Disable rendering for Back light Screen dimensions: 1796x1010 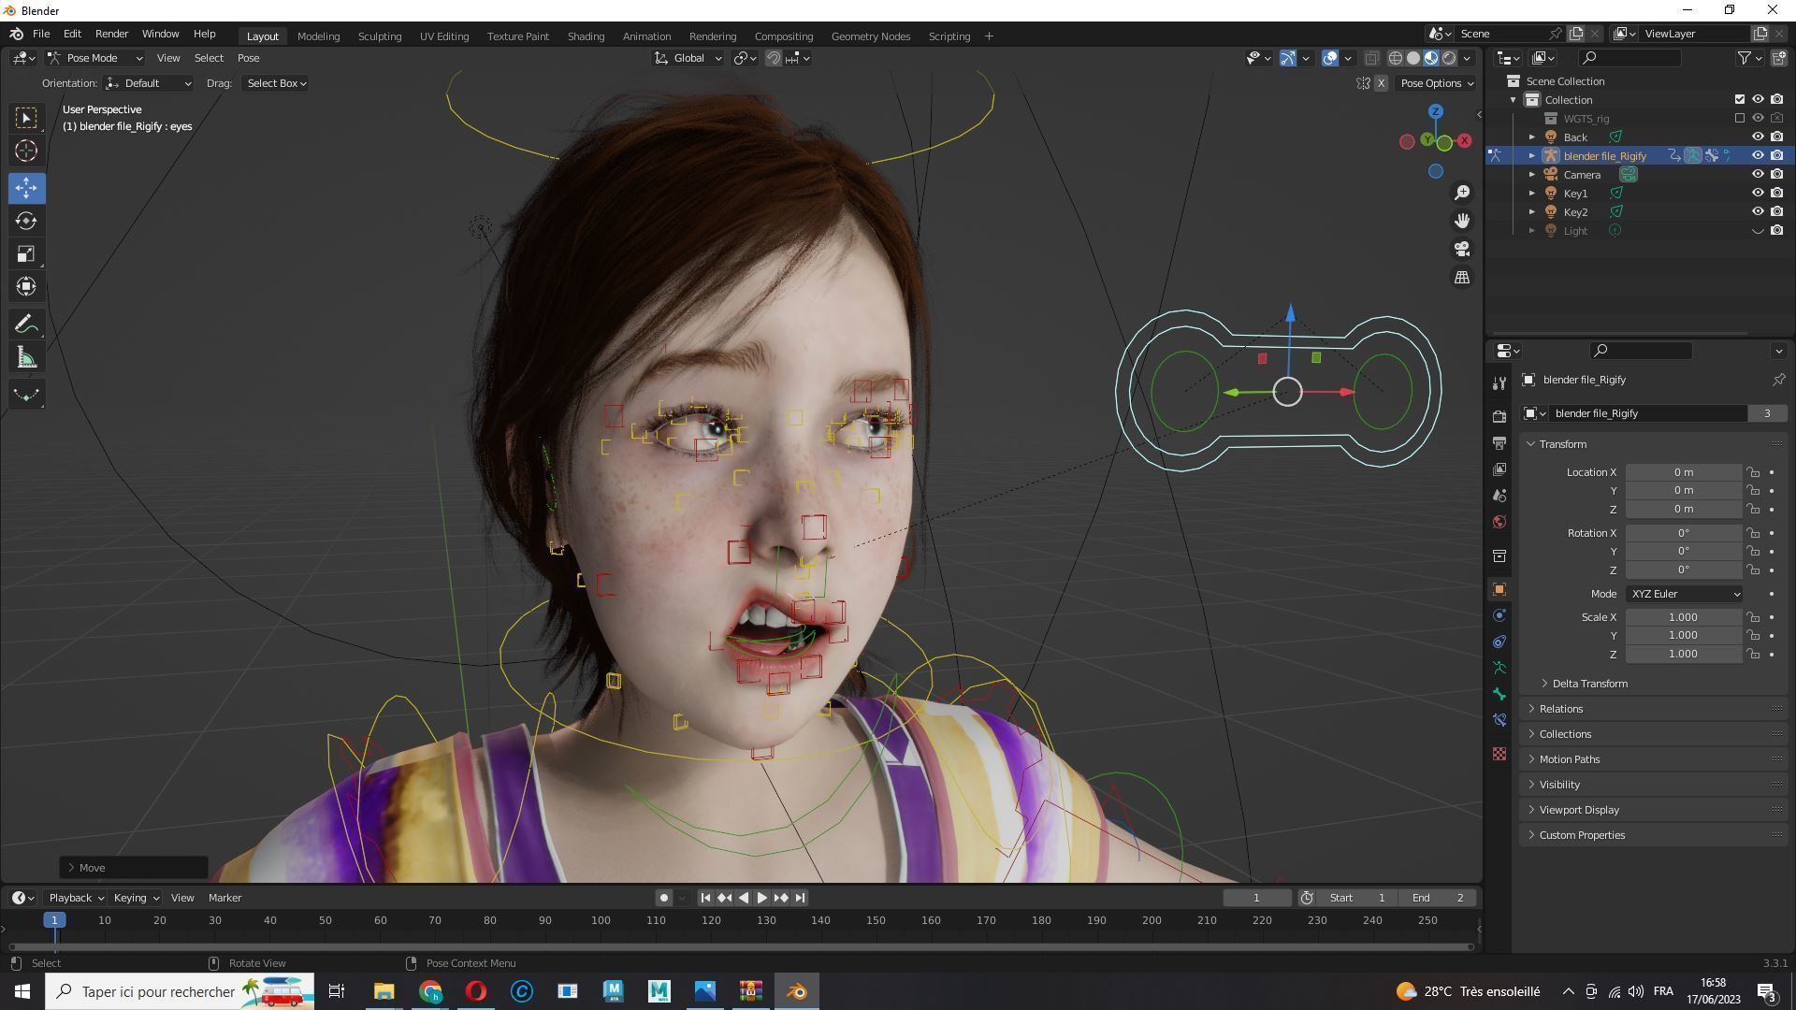[x=1777, y=137]
